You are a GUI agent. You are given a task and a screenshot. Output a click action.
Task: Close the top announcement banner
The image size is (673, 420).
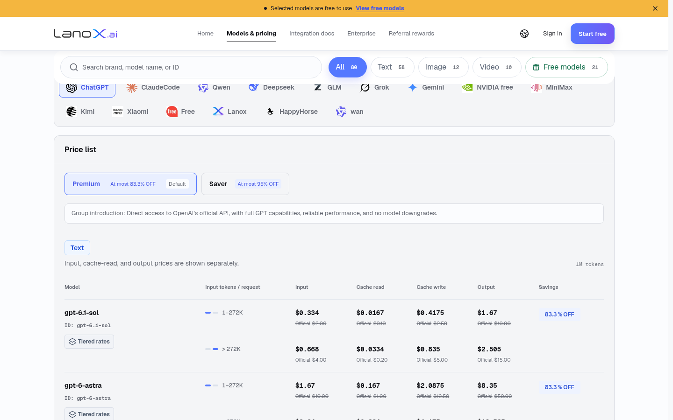coord(655,8)
